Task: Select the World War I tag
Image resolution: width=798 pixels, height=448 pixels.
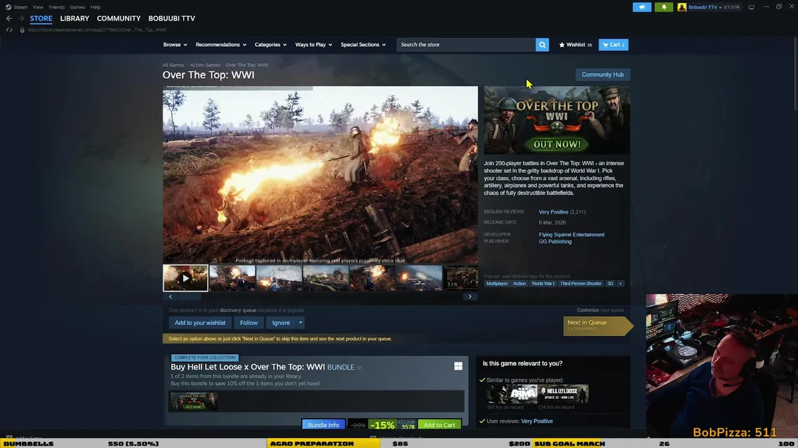Action: pos(542,283)
